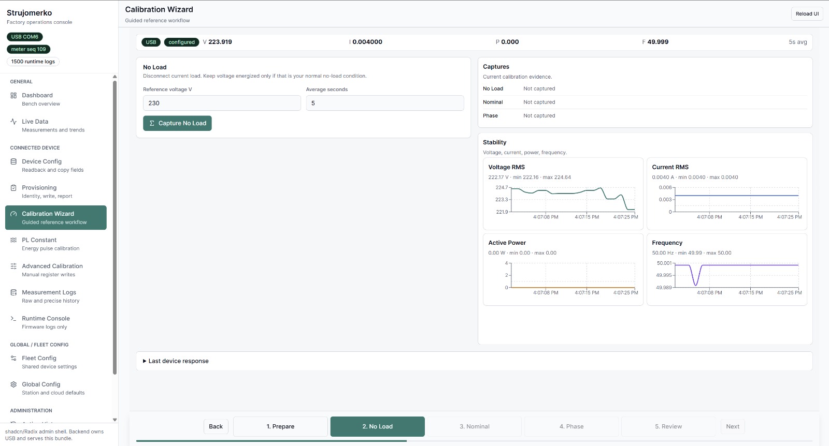Click the meter seq 109 badge
The image size is (829, 446).
click(28, 49)
